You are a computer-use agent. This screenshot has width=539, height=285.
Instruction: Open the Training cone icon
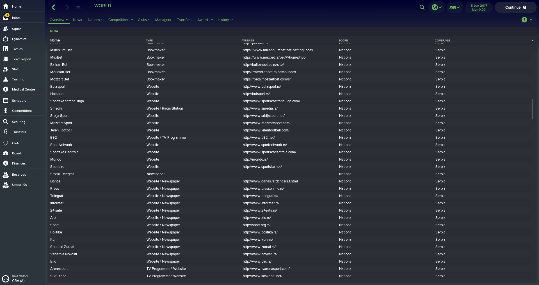(6, 79)
